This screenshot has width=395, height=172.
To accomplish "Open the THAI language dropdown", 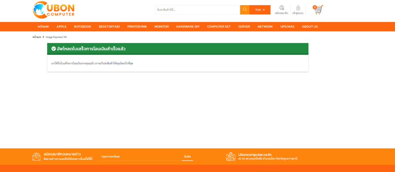I will (x=260, y=10).
